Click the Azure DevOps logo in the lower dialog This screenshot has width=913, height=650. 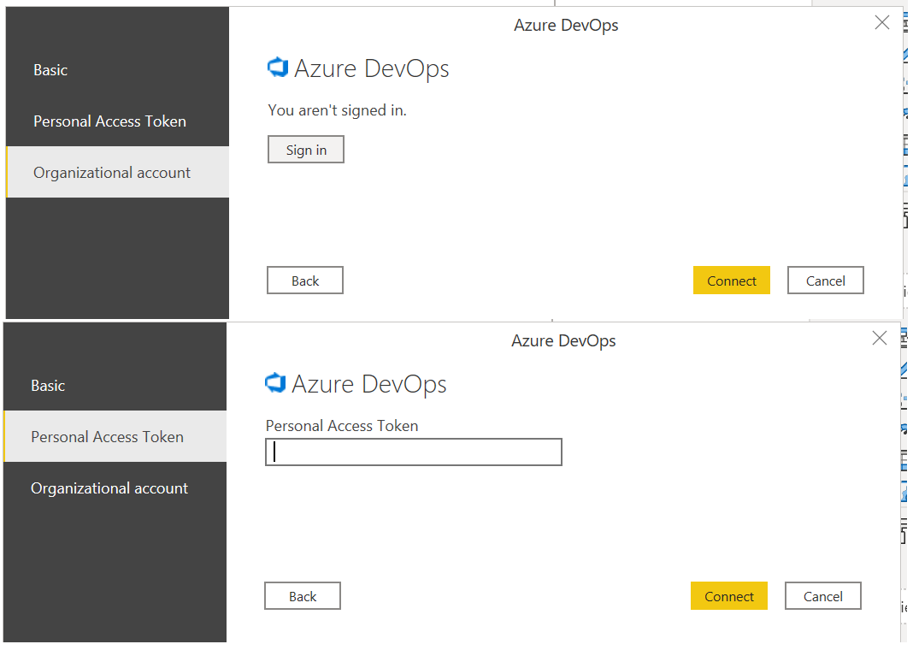[x=274, y=383]
